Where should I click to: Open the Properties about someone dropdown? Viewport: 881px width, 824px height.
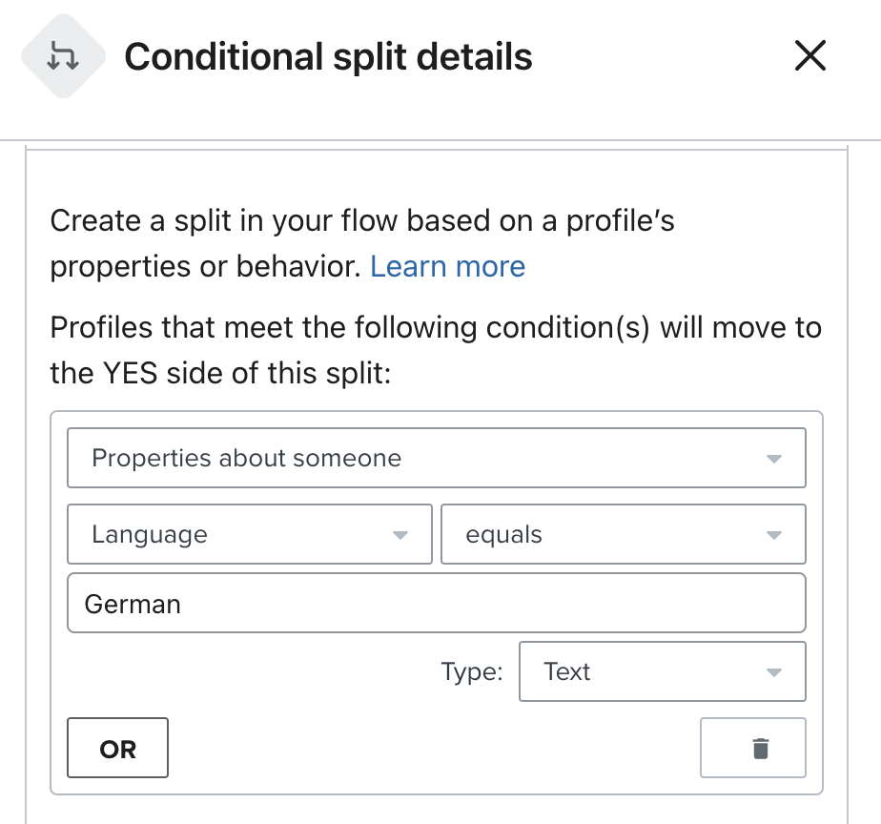(436, 458)
